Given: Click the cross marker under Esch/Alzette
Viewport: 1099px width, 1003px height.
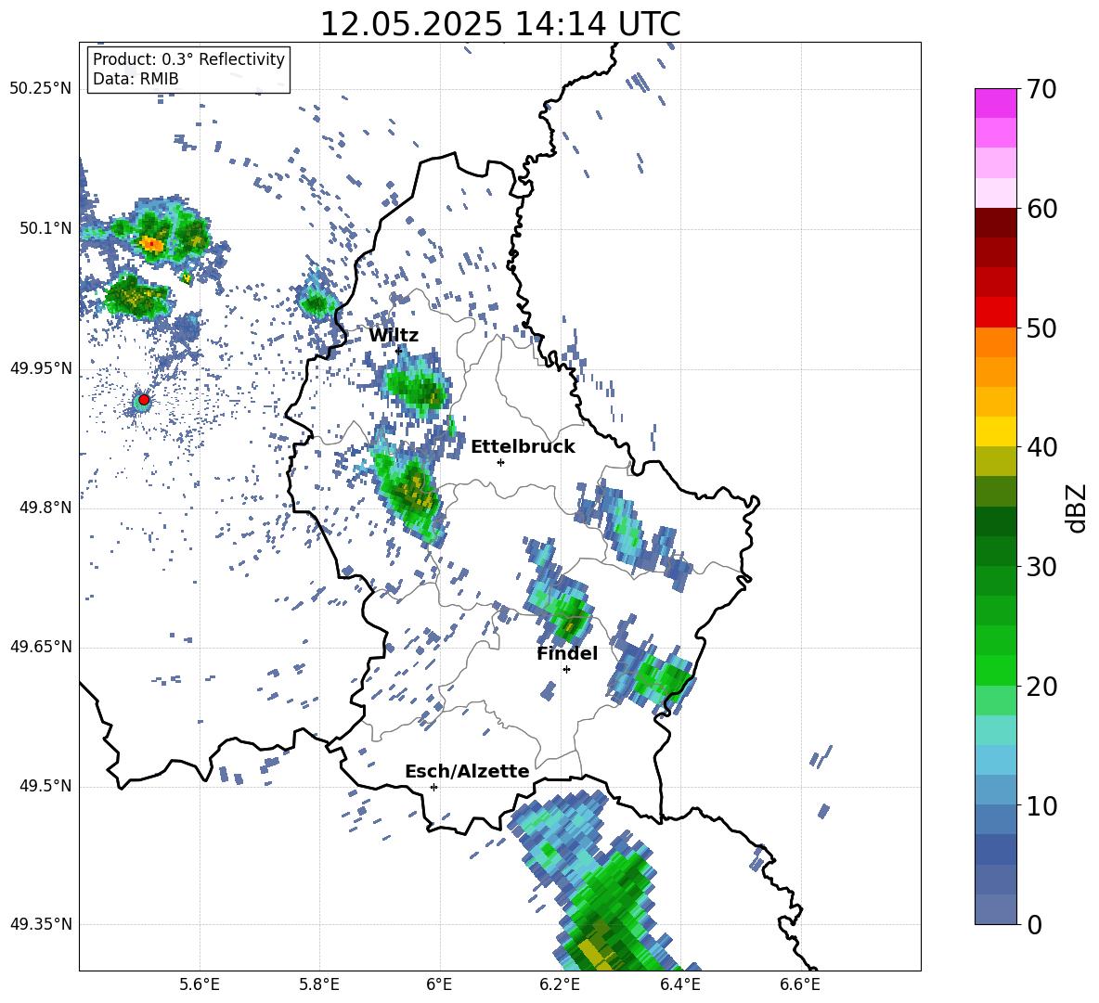Looking at the screenshot, I should 433,787.
